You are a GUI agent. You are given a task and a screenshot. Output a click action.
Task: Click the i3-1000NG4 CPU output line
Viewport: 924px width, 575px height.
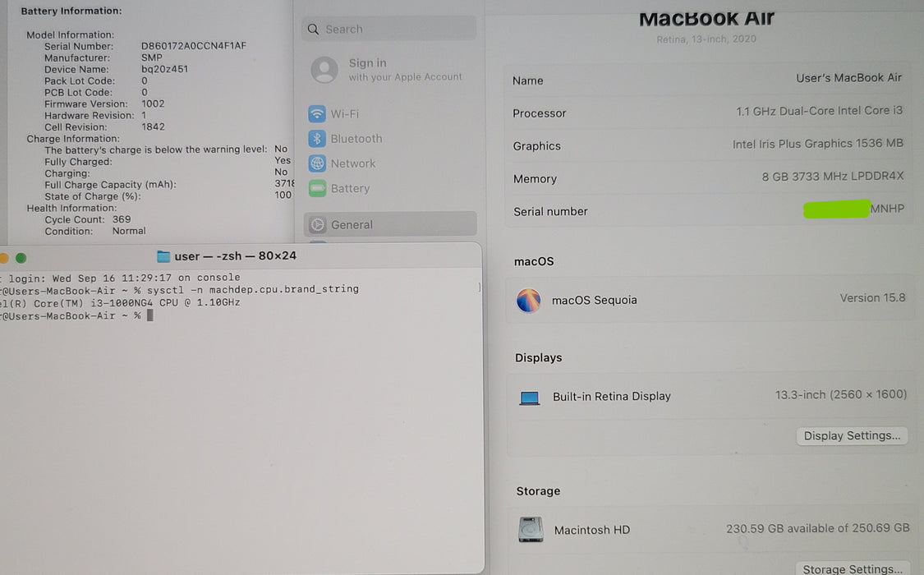tap(120, 303)
